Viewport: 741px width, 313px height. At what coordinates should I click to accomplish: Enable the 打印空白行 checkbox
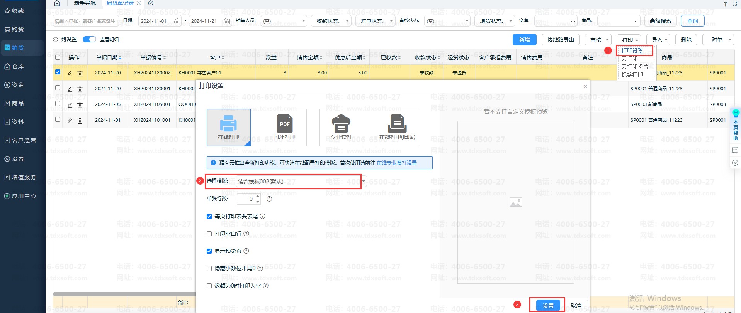(x=209, y=234)
